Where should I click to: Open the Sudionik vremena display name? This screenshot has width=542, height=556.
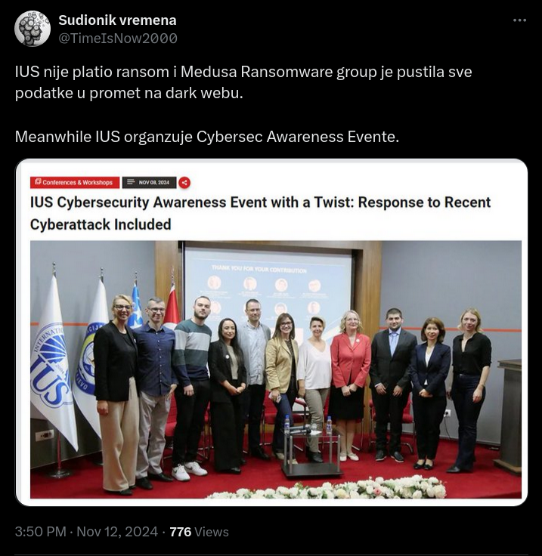(x=117, y=20)
